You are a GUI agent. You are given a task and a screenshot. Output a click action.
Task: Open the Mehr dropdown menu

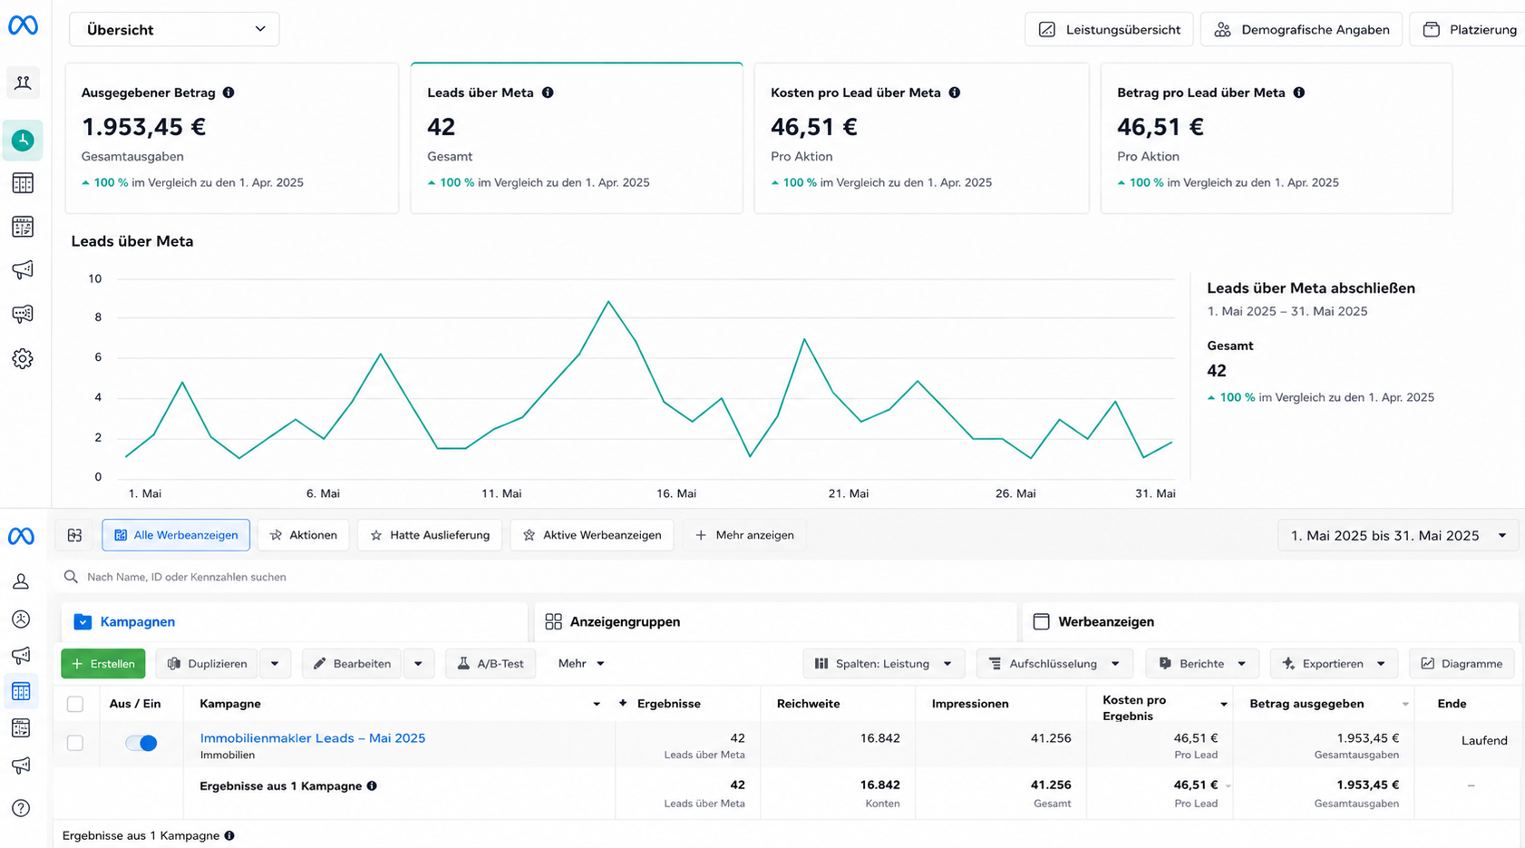pos(581,664)
